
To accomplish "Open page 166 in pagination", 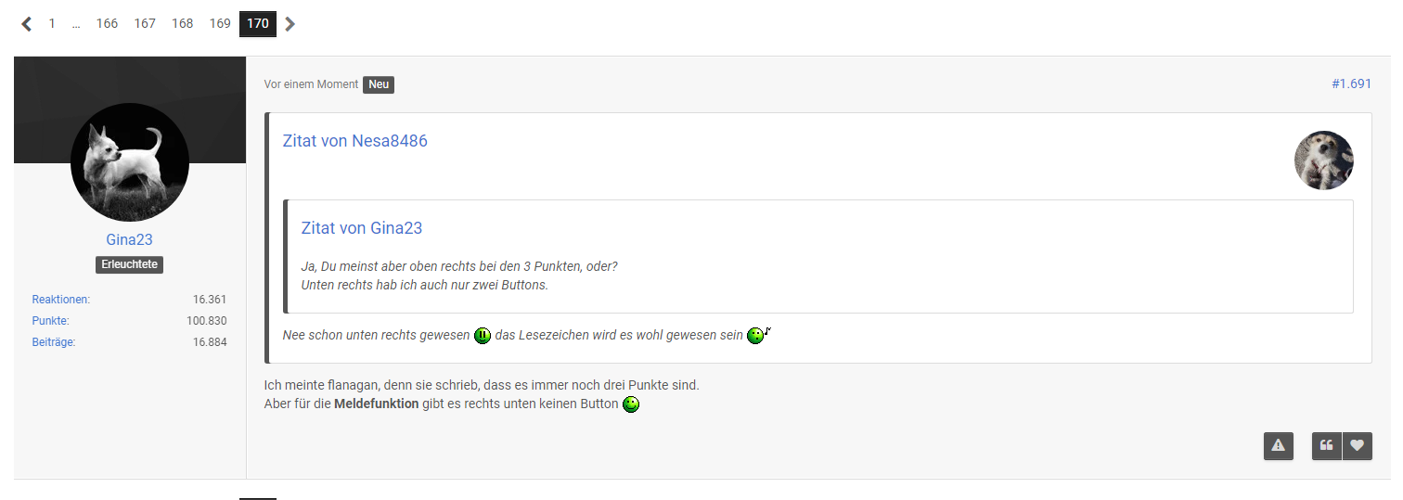I will (x=108, y=24).
